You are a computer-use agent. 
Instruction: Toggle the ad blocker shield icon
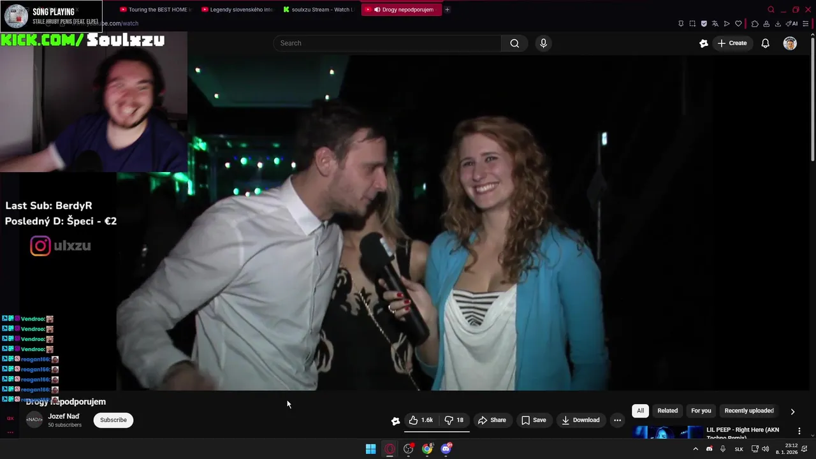704,24
